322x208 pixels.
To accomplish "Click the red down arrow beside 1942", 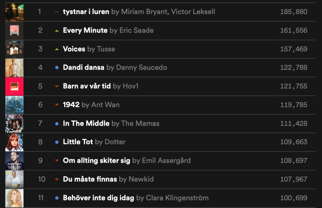I will (x=57, y=105).
